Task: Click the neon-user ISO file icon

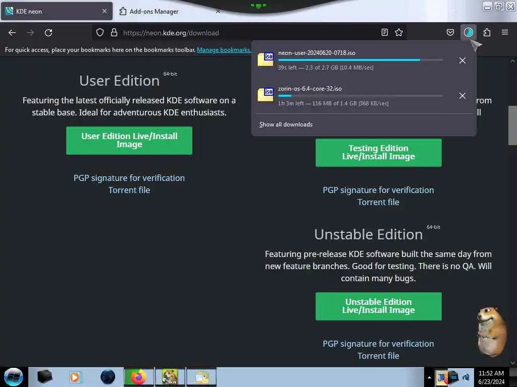Action: pos(266,59)
